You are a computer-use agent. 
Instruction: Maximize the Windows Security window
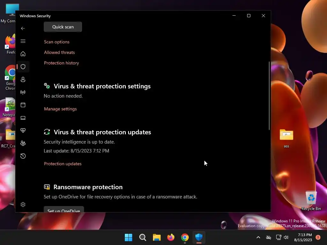click(248, 16)
